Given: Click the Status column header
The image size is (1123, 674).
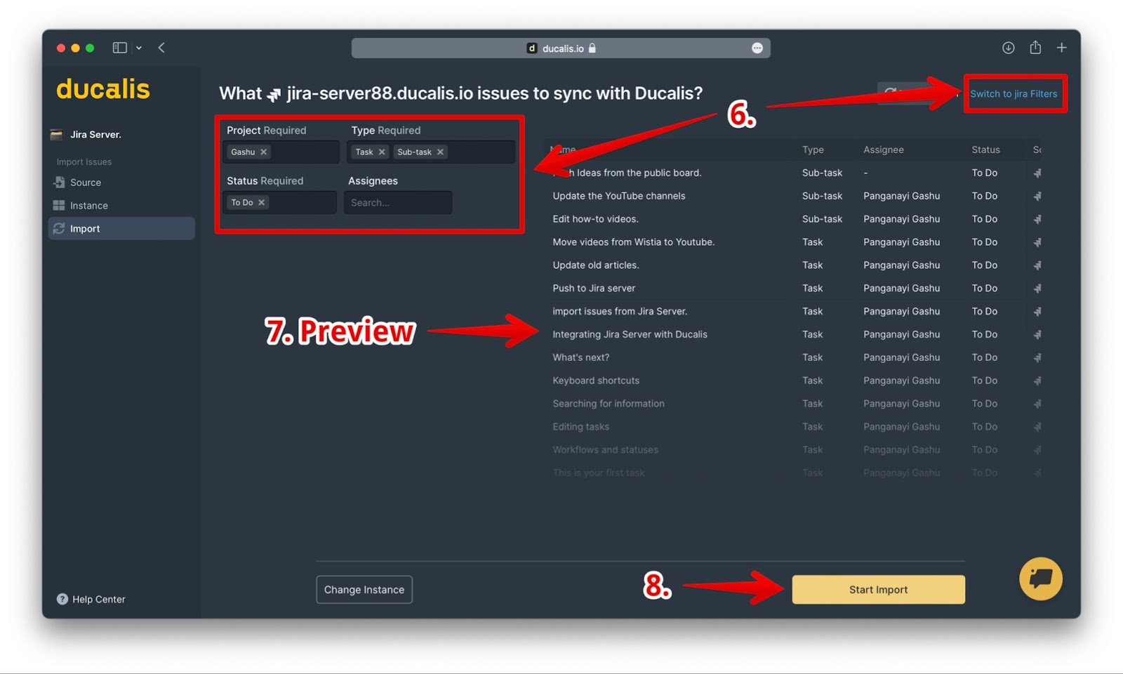Looking at the screenshot, I should [x=985, y=150].
